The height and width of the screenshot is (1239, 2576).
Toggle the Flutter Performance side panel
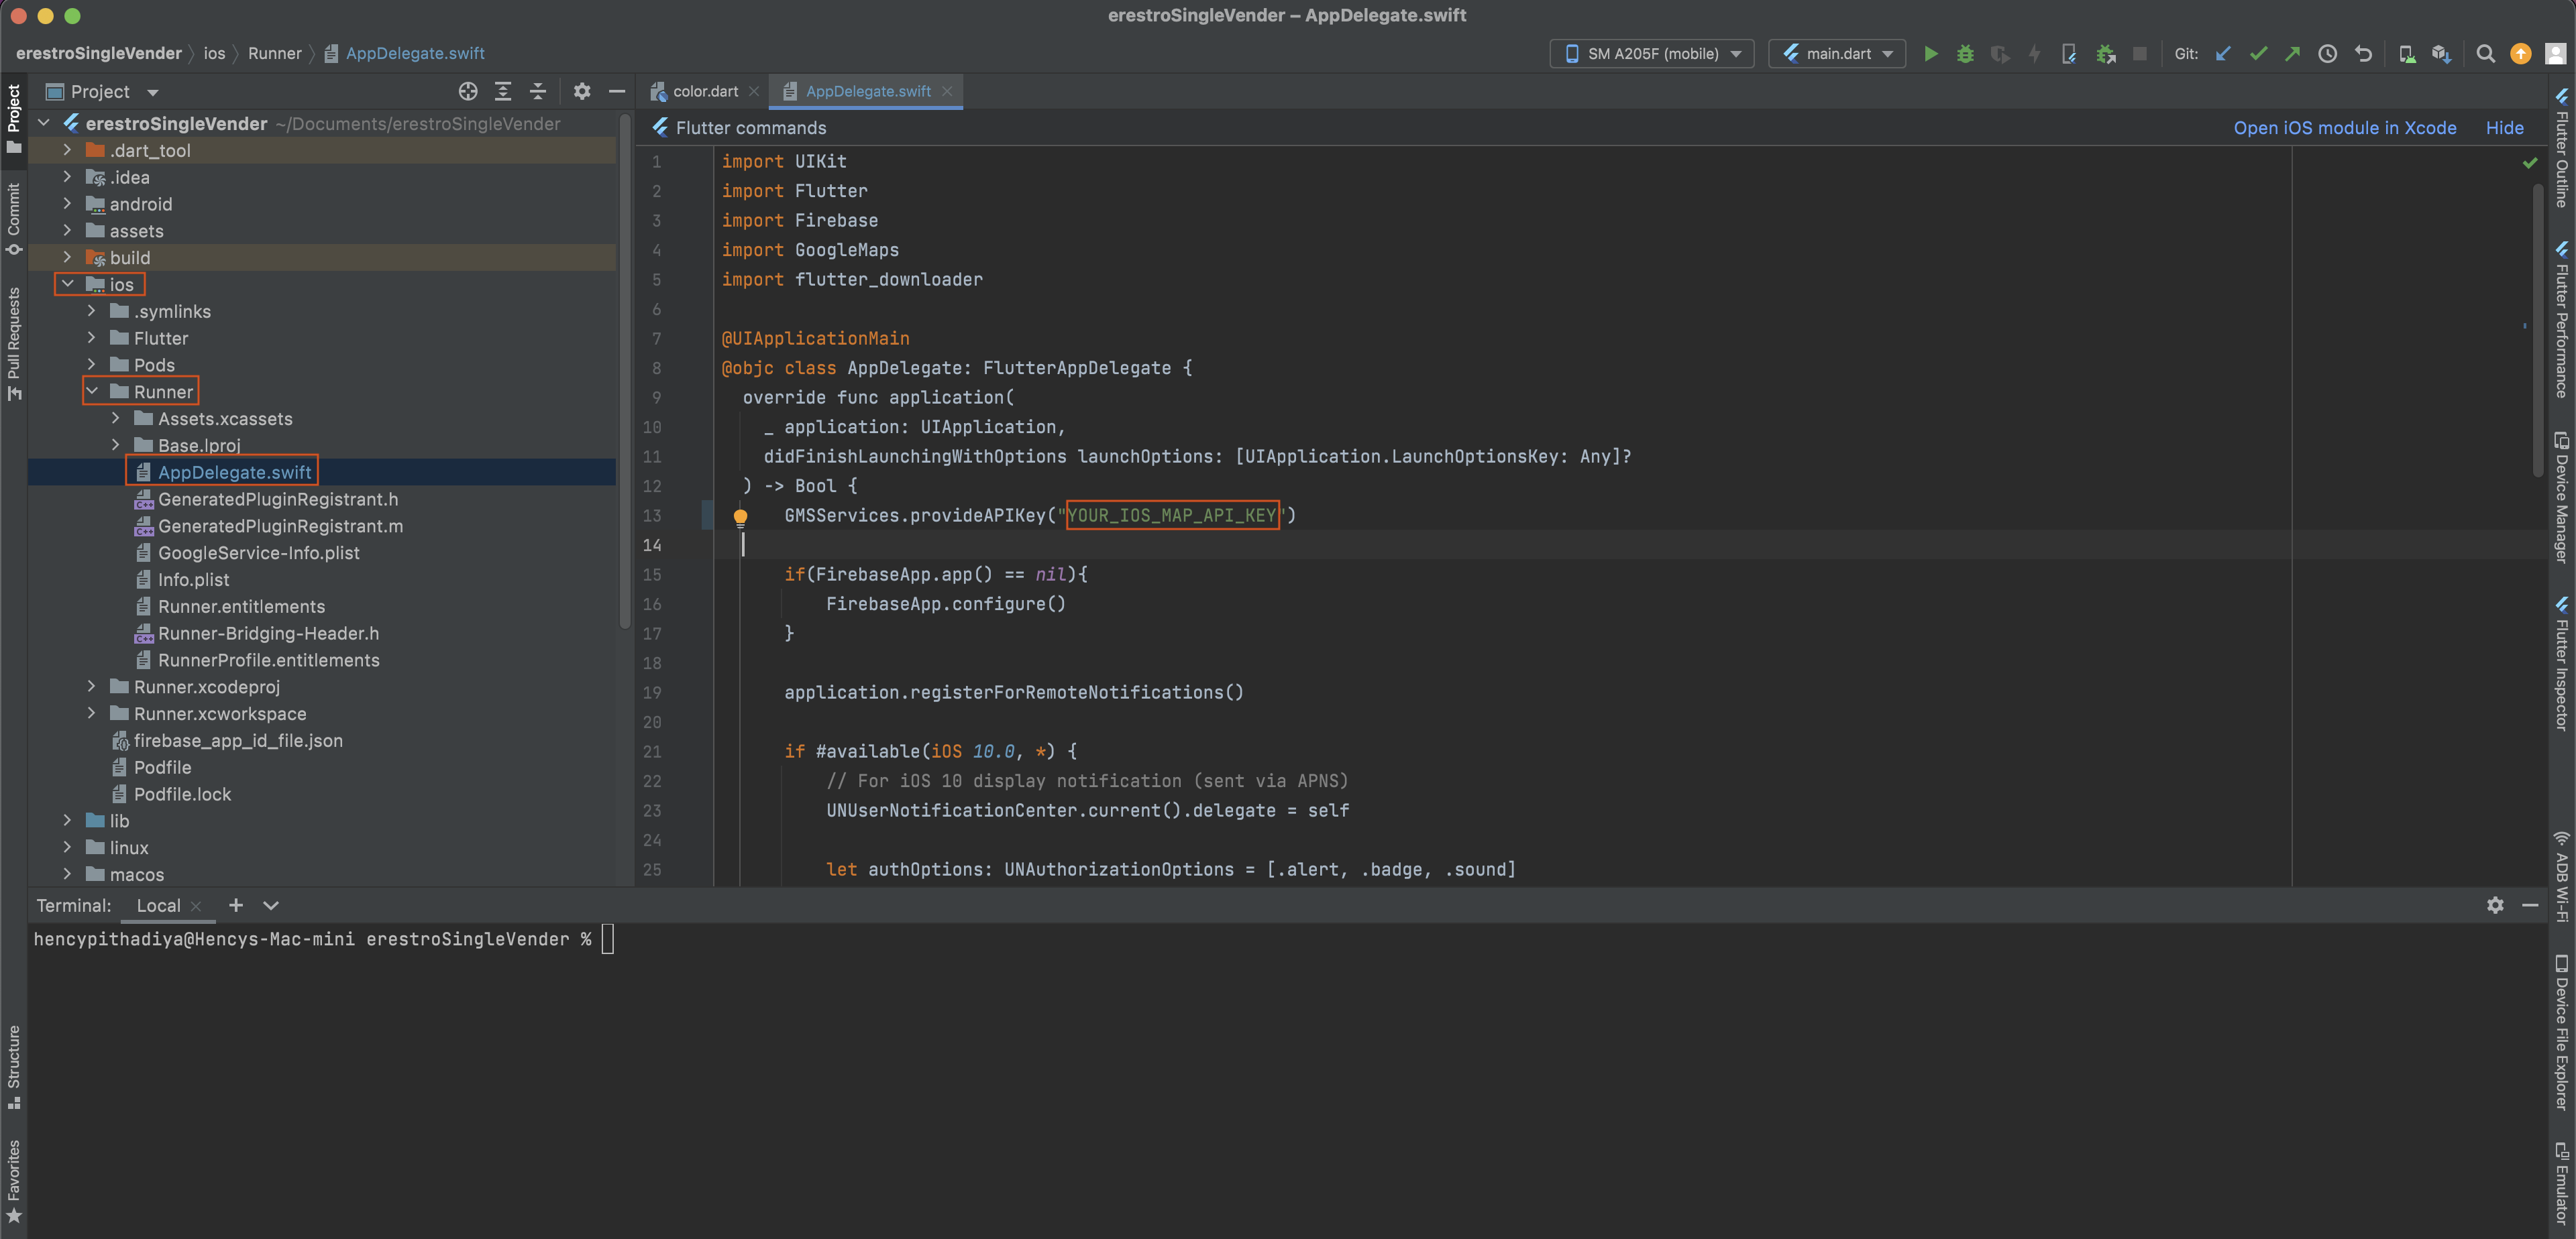click(x=2562, y=320)
